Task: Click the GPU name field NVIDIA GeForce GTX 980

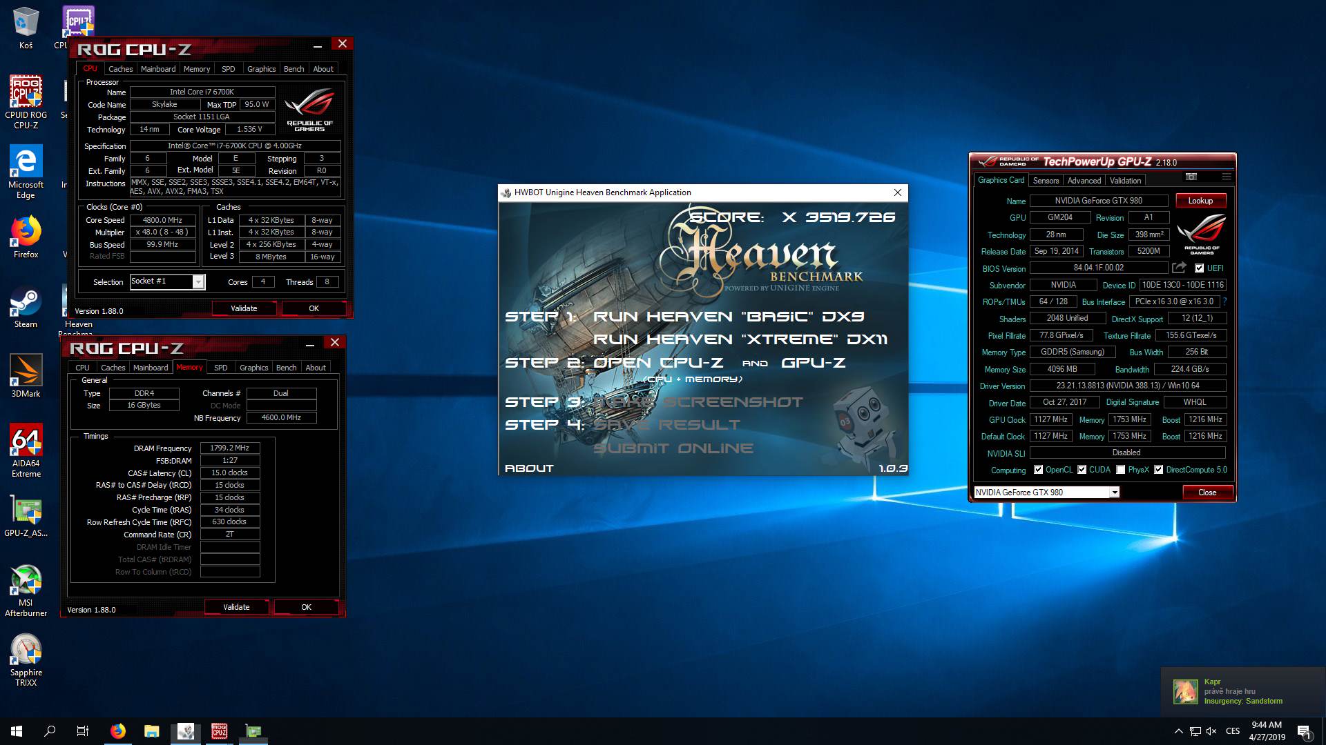Action: point(1098,201)
